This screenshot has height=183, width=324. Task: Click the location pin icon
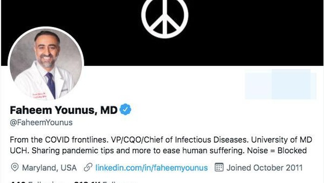click(15, 167)
